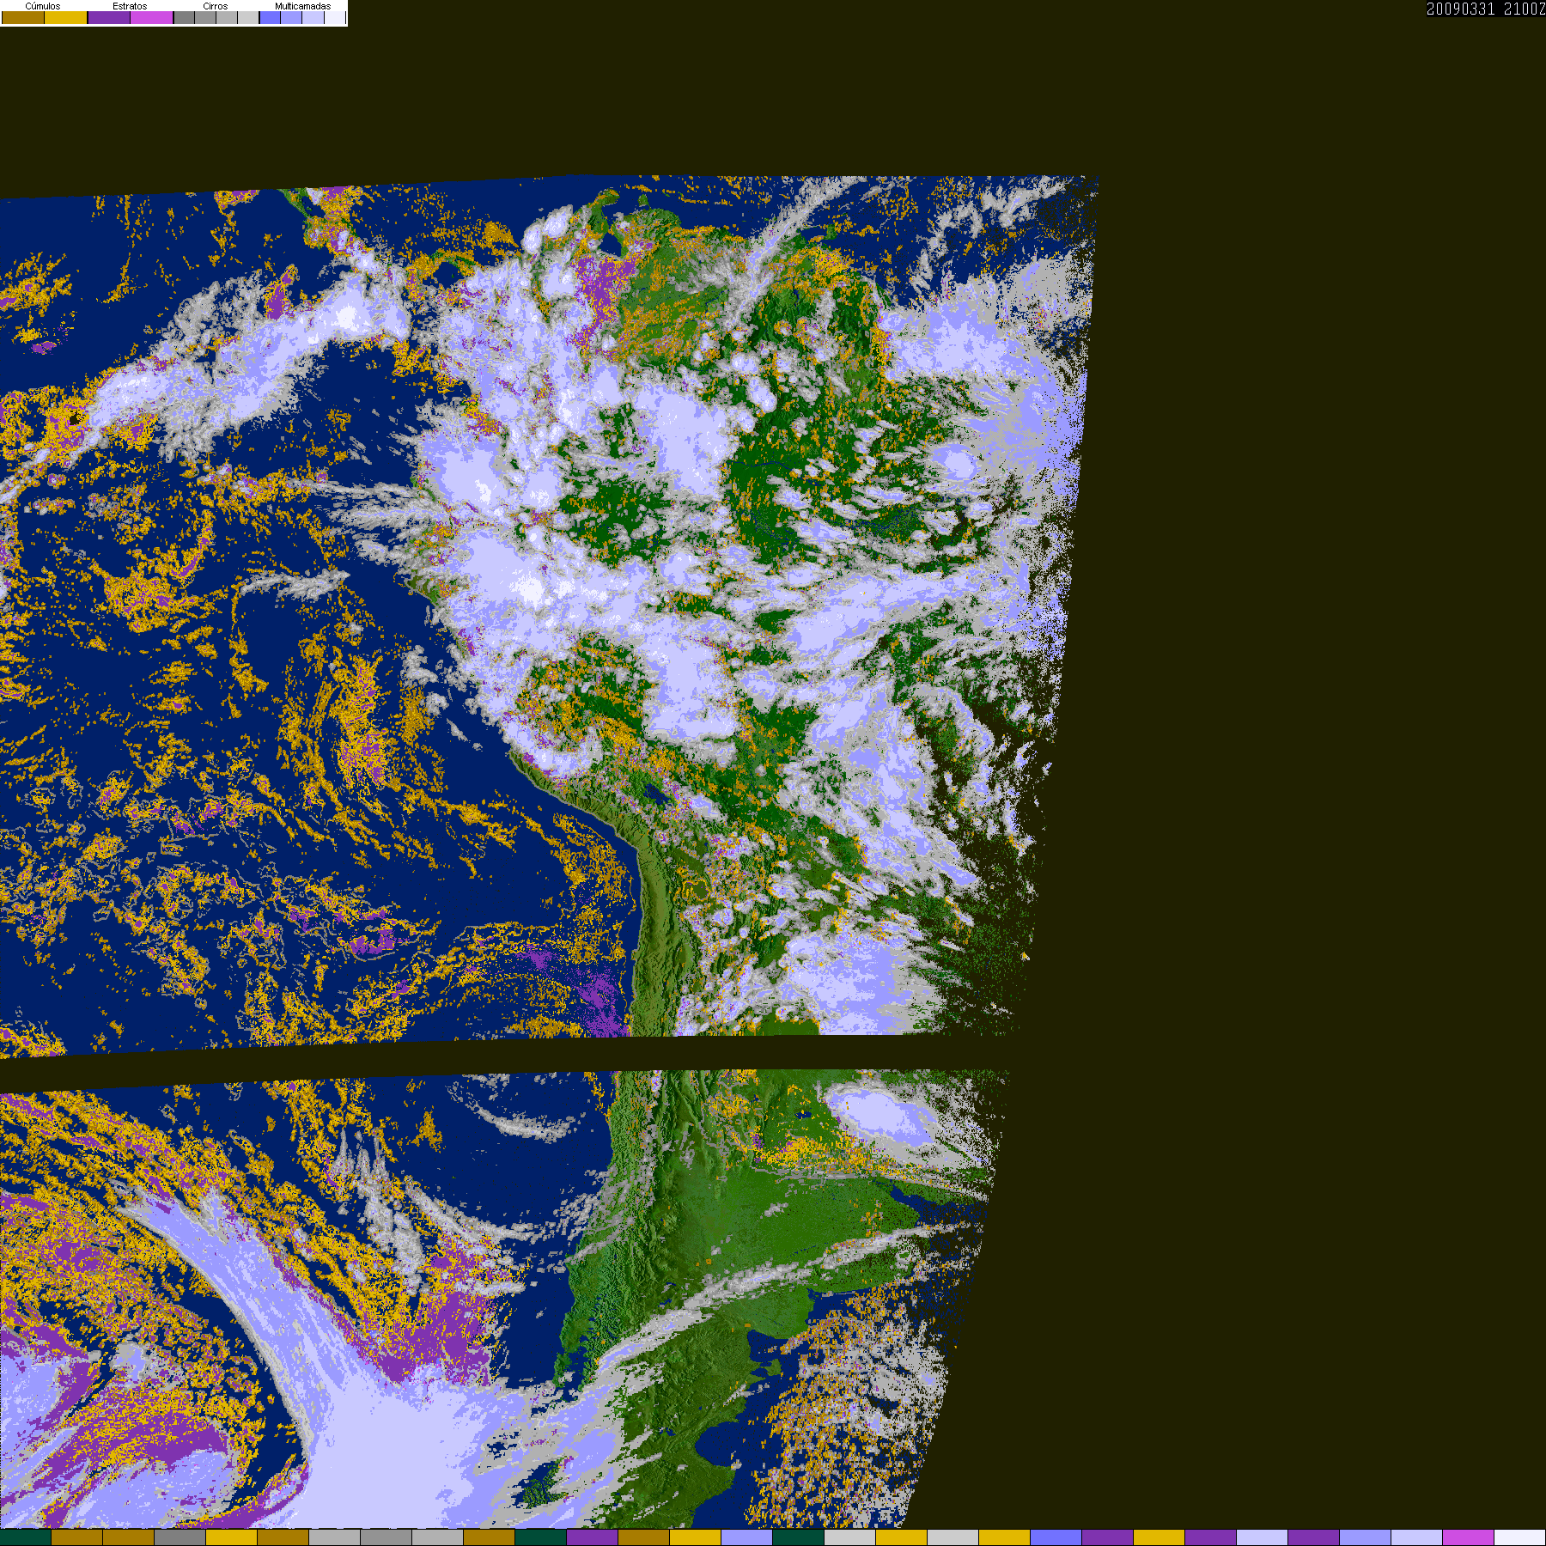Select the yellow Cúmulos legend swatch

(x=66, y=17)
